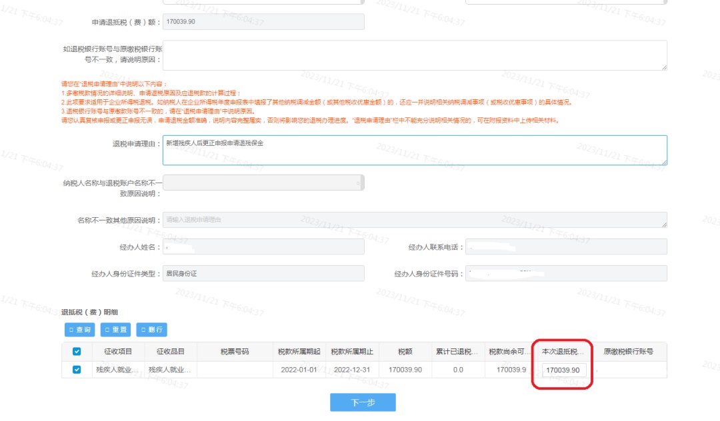
Task: Click the 经办人身份证件号码 input field
Action: [x=565, y=274]
